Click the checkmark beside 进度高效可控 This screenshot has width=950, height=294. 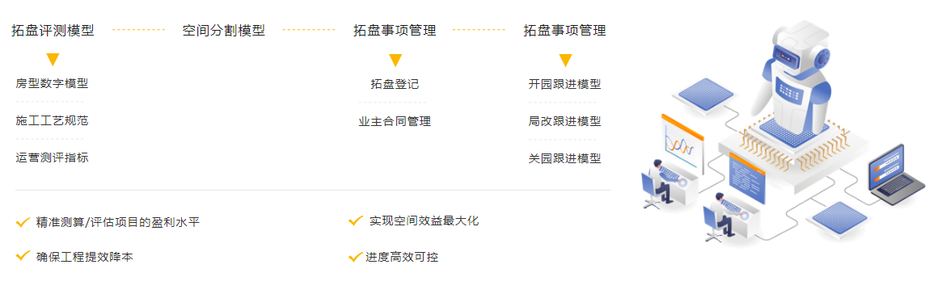pos(356,257)
